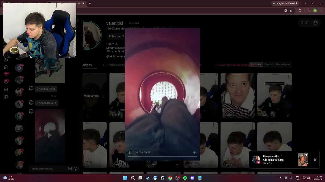Open the thumbnail in the like notification
The image size is (325, 182).
[303, 160]
